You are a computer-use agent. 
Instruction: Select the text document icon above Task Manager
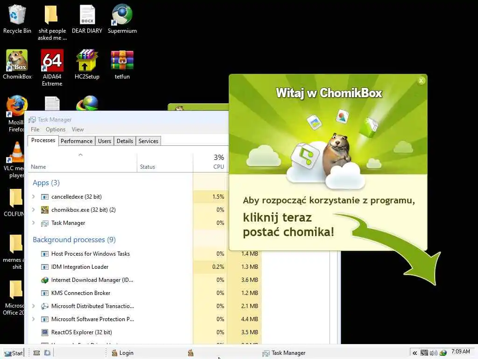tap(52, 103)
